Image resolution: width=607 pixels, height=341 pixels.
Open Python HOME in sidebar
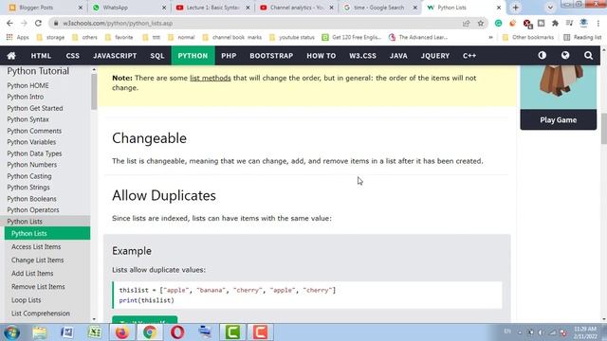28,85
